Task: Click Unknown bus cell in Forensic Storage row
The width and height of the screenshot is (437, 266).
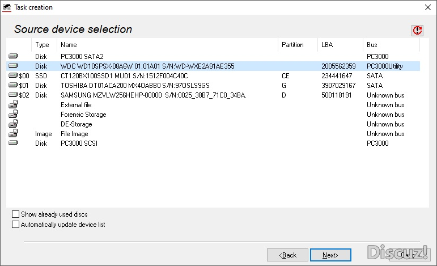Action: 385,115
